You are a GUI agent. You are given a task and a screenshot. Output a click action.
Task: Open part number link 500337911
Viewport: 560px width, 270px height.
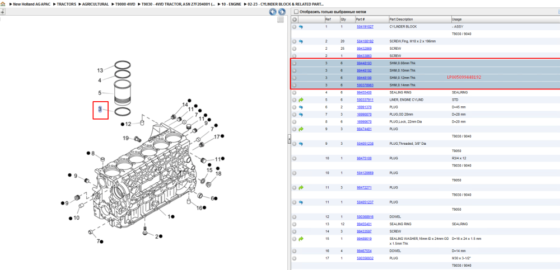tap(365, 100)
